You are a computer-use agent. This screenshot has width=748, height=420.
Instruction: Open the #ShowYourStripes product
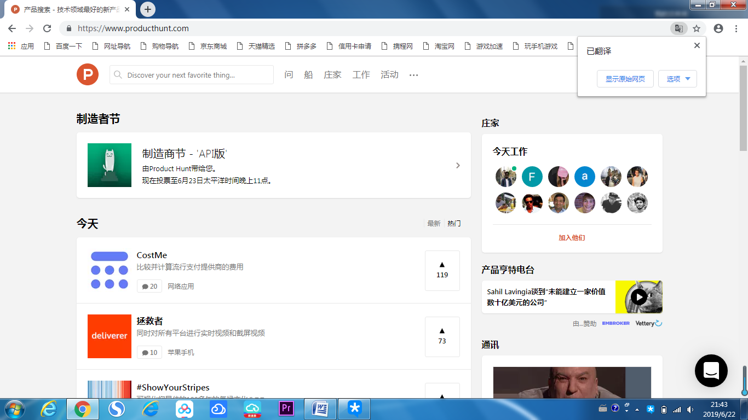pyautogui.click(x=173, y=387)
